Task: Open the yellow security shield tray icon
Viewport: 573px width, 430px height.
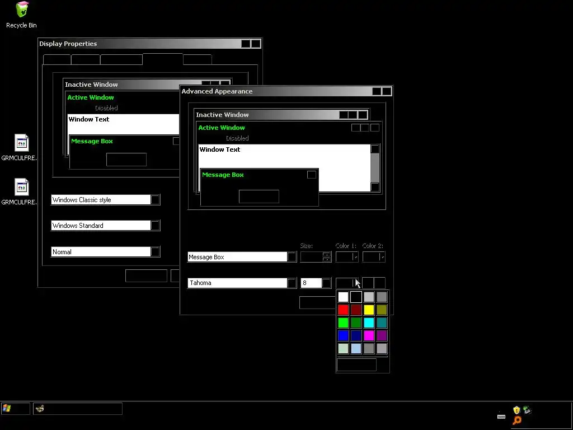Action: [516, 410]
